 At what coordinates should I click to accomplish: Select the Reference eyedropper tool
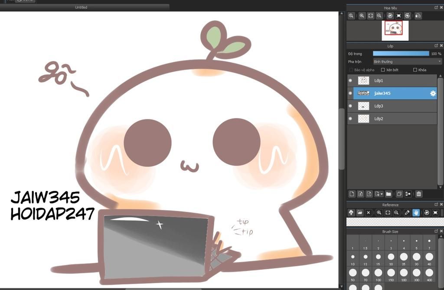click(x=407, y=213)
